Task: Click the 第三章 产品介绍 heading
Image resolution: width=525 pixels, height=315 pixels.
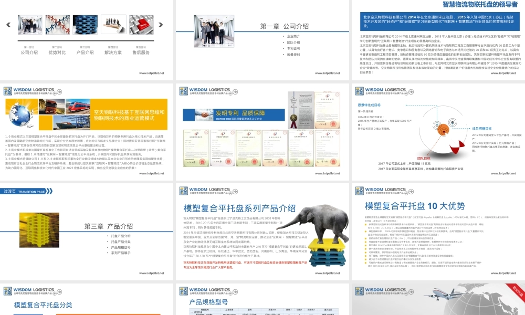Action: [x=109, y=226]
